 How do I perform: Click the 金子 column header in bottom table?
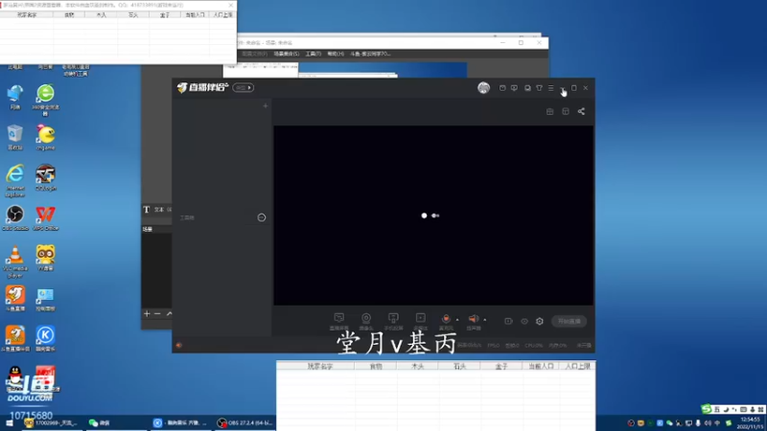click(501, 366)
